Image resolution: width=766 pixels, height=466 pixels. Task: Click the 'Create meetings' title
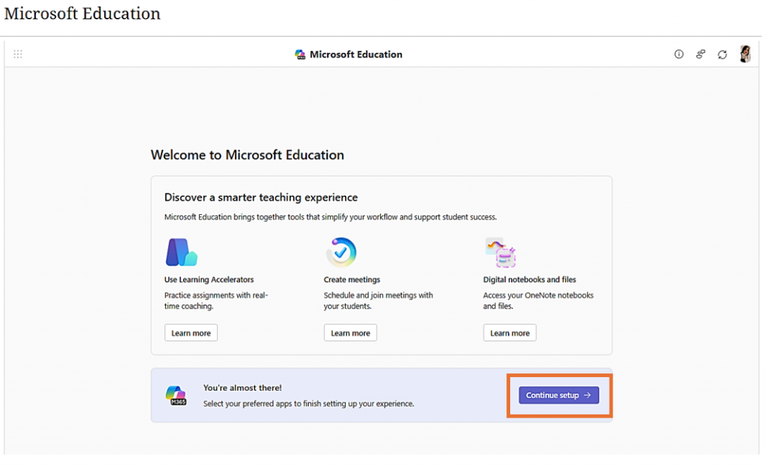(x=352, y=280)
